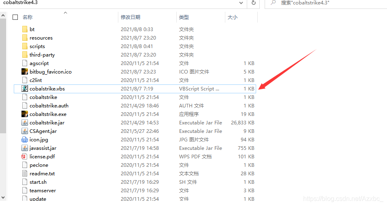Click the bitbug_favicon.ico image icon
The height and width of the screenshot is (206, 387).
click(25, 71)
